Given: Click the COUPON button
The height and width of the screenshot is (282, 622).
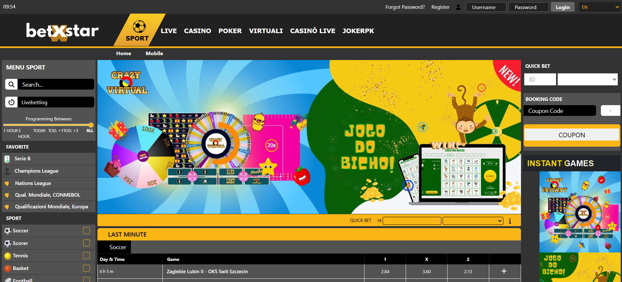Looking at the screenshot, I should tap(572, 135).
